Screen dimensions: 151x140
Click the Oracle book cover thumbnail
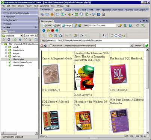[x=51, y=74]
